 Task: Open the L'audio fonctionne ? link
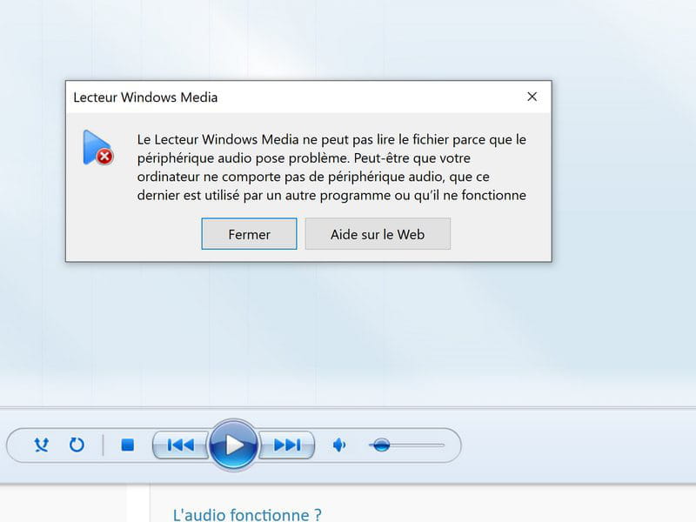coord(247,514)
